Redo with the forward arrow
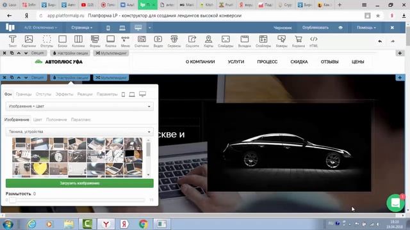Image resolution: width=410 pixels, height=230 pixels. (393, 41)
